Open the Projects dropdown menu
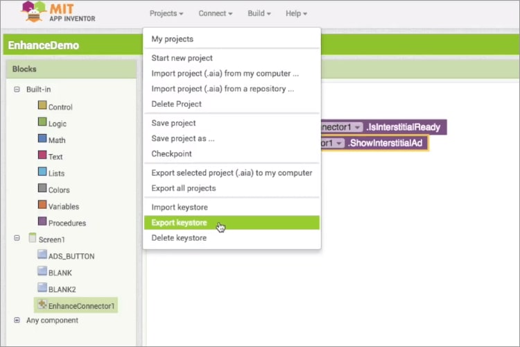 point(166,14)
